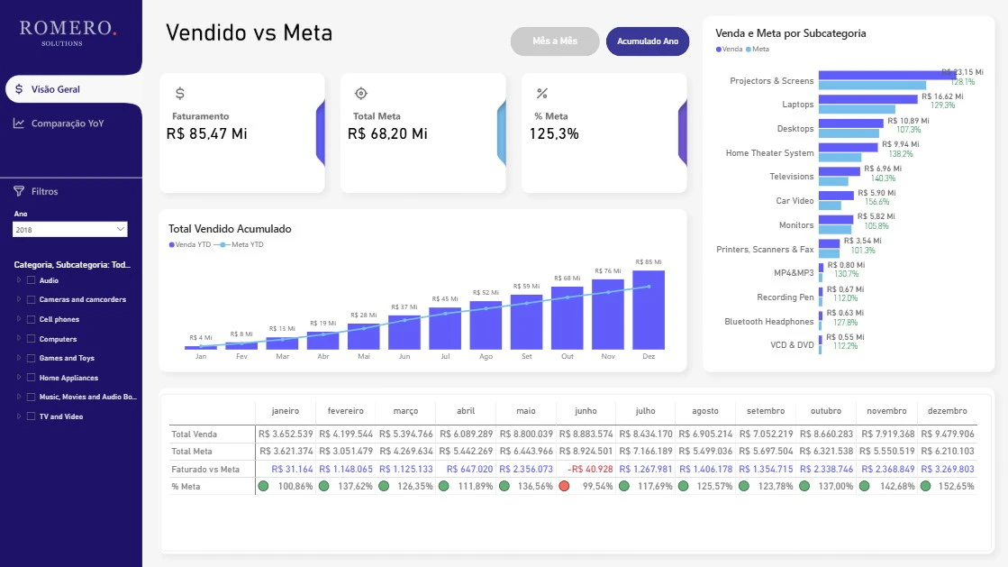Click the line chart icon beside Comparação YoY
The width and height of the screenshot is (1008, 567).
(x=19, y=123)
